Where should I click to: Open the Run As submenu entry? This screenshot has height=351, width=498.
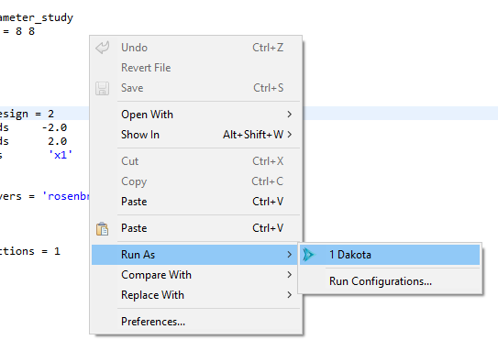[x=195, y=255]
